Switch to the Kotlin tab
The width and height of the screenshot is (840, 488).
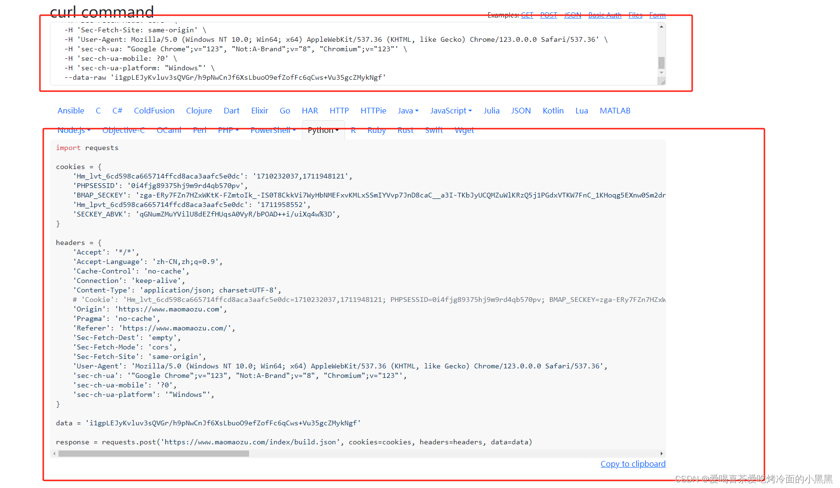click(553, 111)
